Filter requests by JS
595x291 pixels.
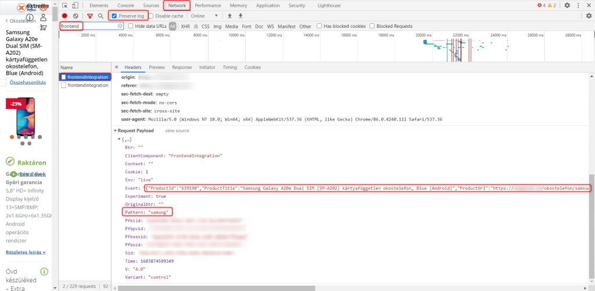[x=195, y=27]
